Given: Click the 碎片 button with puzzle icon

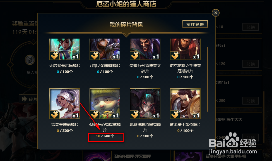Looking at the screenshot, I should 28,99.
